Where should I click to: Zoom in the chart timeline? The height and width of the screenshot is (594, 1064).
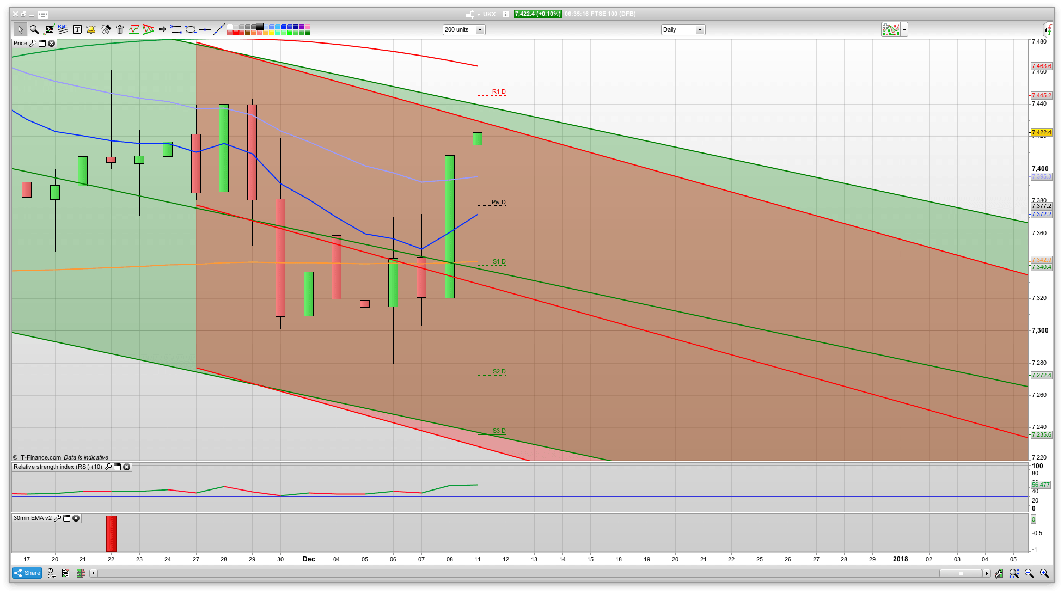(1044, 573)
